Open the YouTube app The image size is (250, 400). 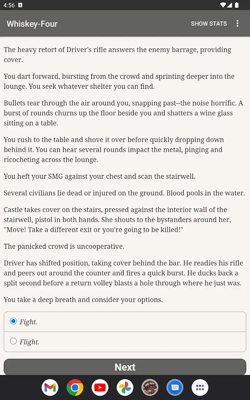tap(100, 387)
